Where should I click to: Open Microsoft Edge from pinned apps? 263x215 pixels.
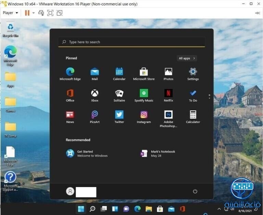(x=70, y=74)
